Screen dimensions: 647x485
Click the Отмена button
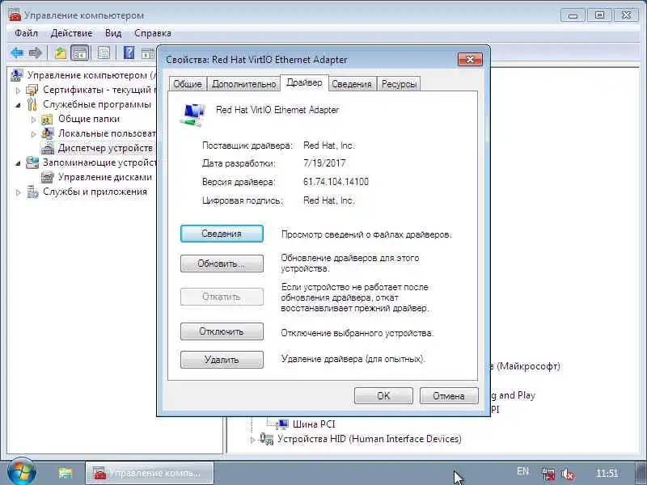pos(449,396)
